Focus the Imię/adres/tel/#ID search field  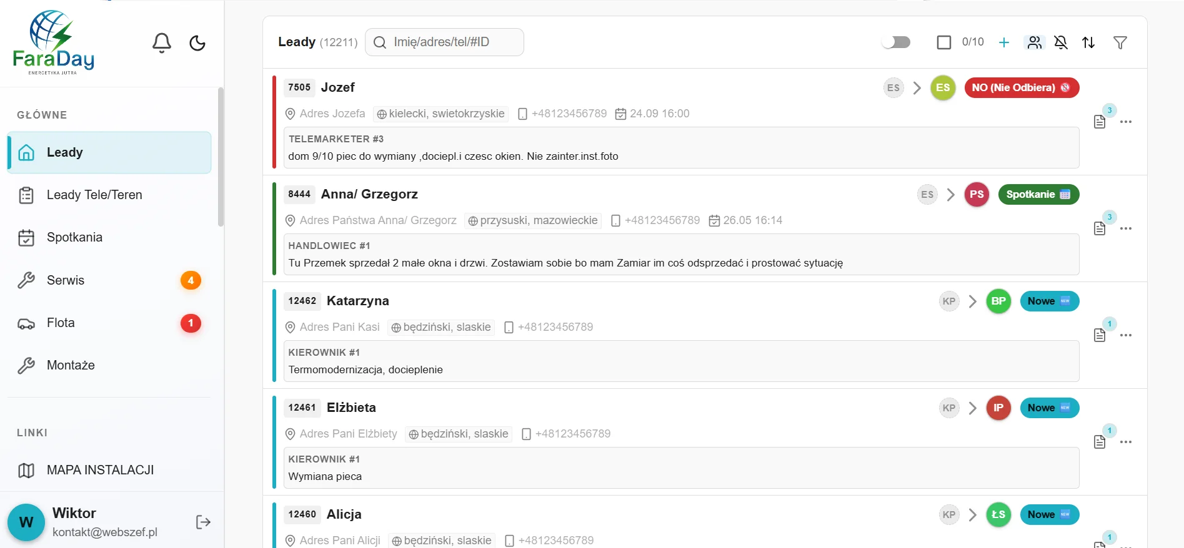444,42
